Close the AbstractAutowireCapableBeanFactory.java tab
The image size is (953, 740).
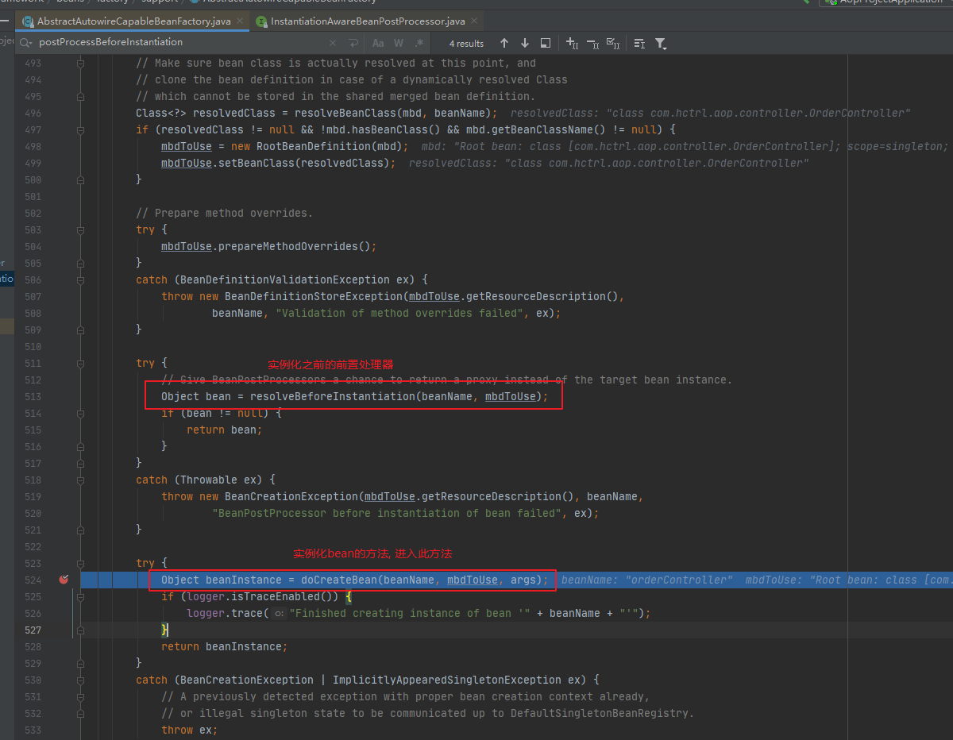[x=240, y=21]
